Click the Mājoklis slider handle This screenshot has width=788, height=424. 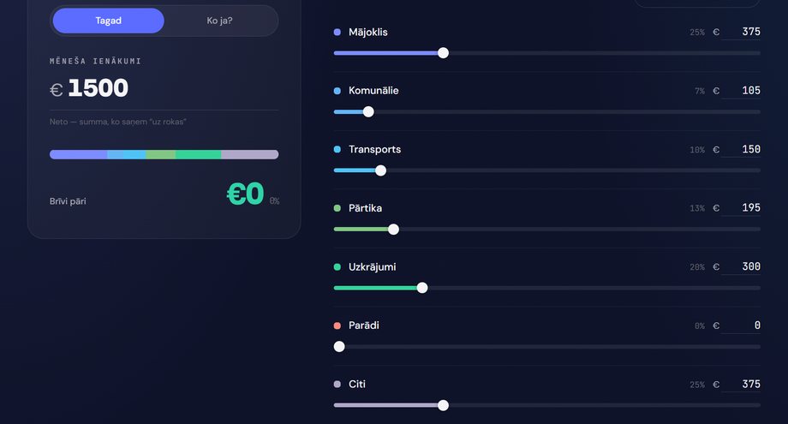pyautogui.click(x=443, y=53)
